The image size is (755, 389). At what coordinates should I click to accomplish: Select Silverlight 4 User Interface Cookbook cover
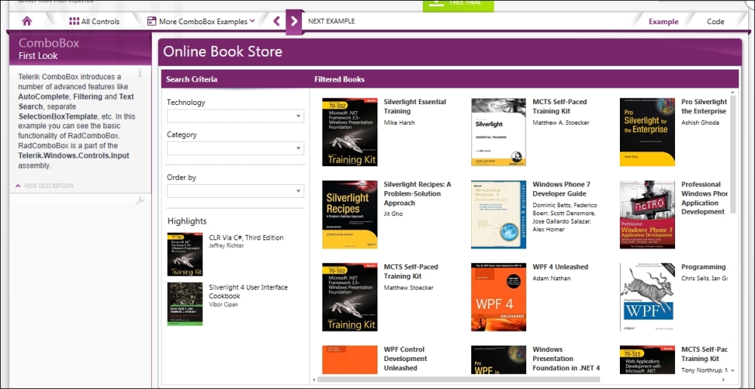[185, 304]
